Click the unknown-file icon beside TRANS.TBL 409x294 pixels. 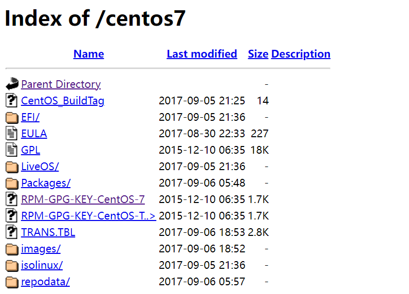(x=11, y=232)
